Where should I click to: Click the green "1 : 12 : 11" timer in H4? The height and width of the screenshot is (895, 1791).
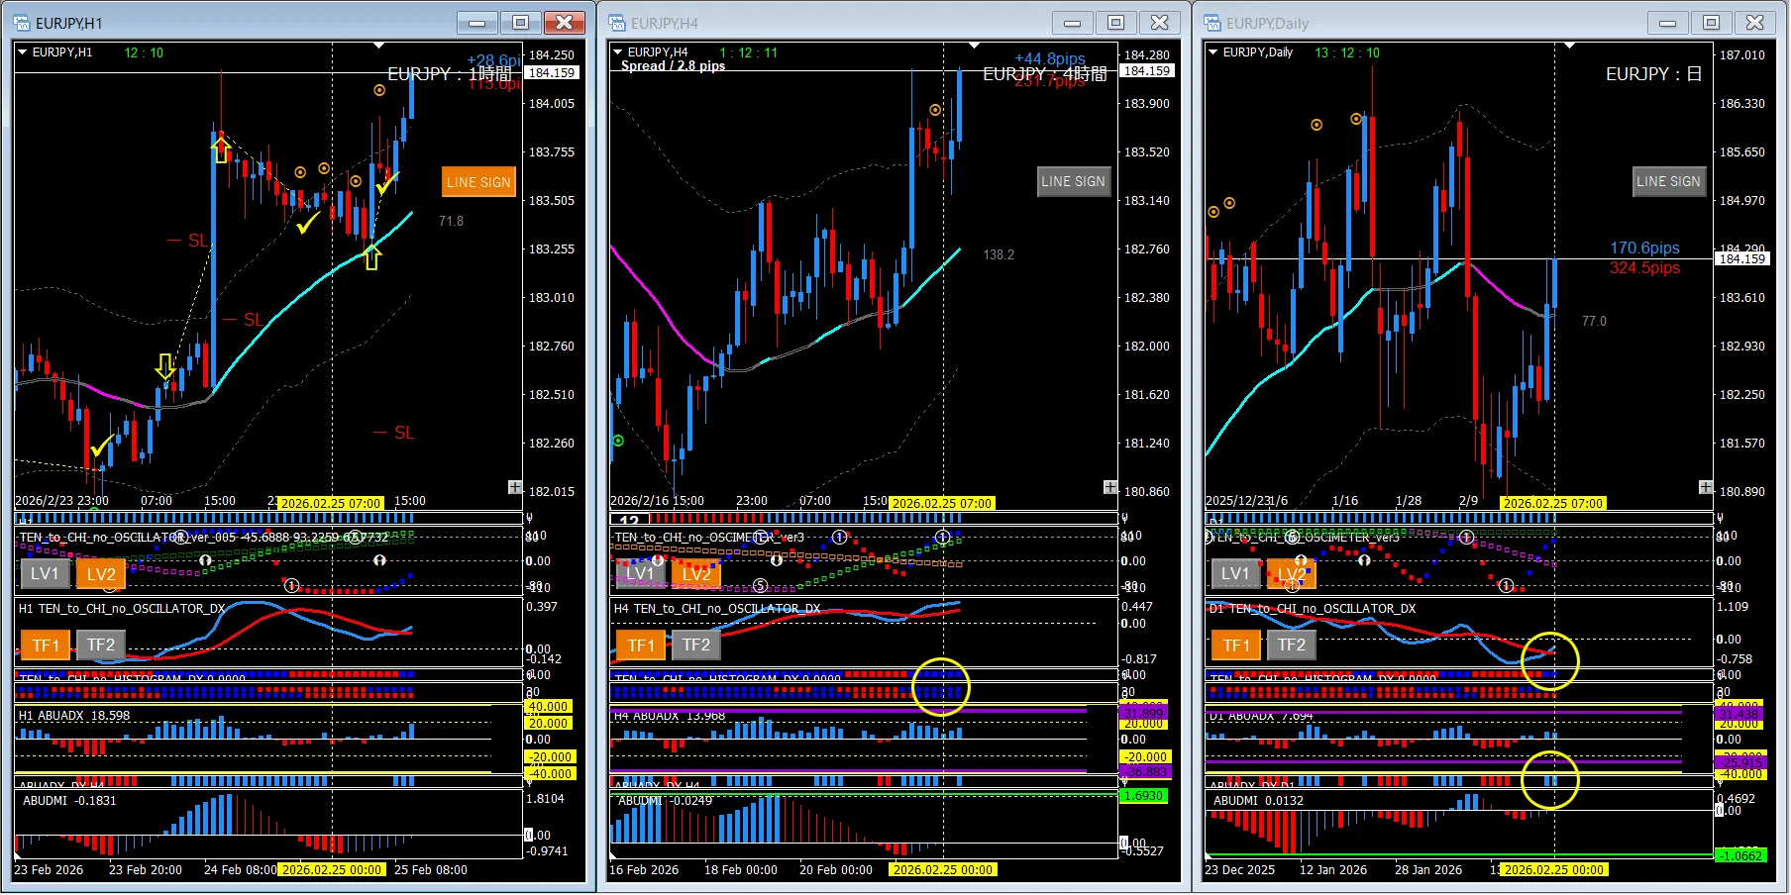[749, 52]
